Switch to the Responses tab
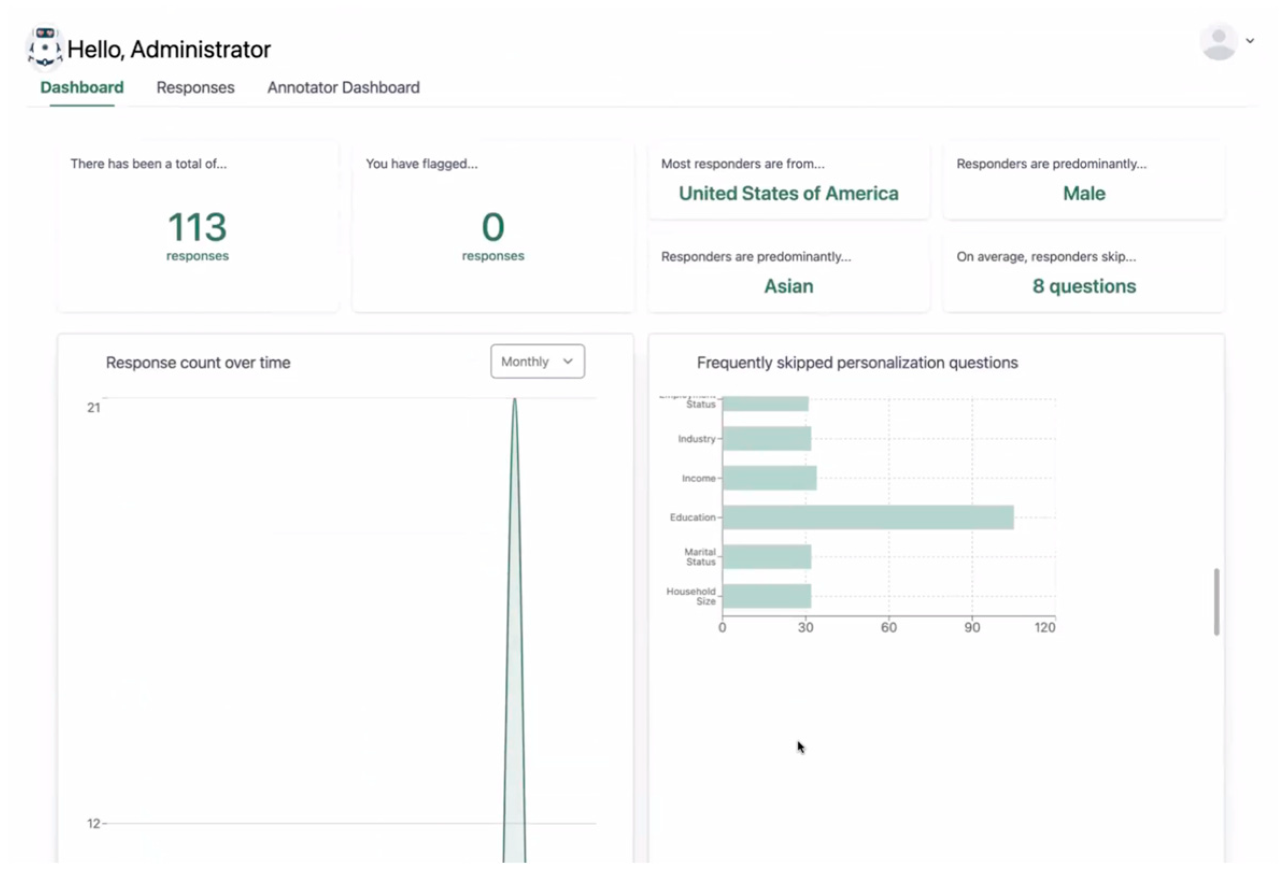This screenshot has height=880, width=1288. 195,88
